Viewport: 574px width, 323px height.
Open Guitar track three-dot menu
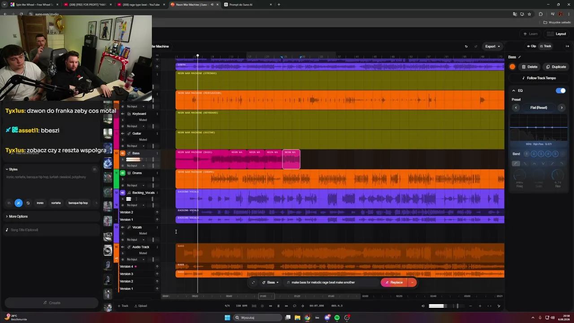[x=157, y=134]
